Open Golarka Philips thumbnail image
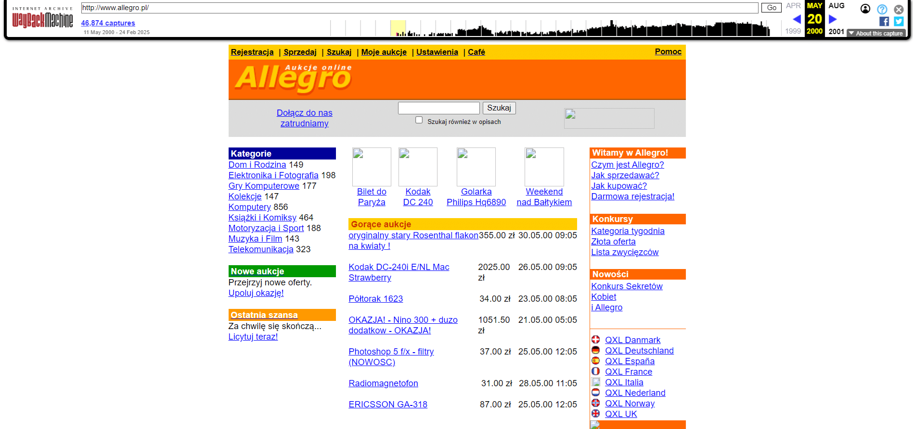The height and width of the screenshot is (429, 913). pyautogui.click(x=476, y=167)
